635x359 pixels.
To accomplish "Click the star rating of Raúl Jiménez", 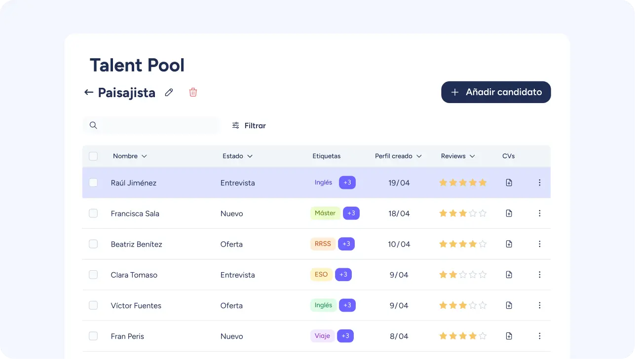I will point(463,183).
